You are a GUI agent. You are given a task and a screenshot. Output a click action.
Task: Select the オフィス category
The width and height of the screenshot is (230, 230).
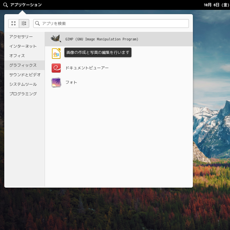(25, 56)
